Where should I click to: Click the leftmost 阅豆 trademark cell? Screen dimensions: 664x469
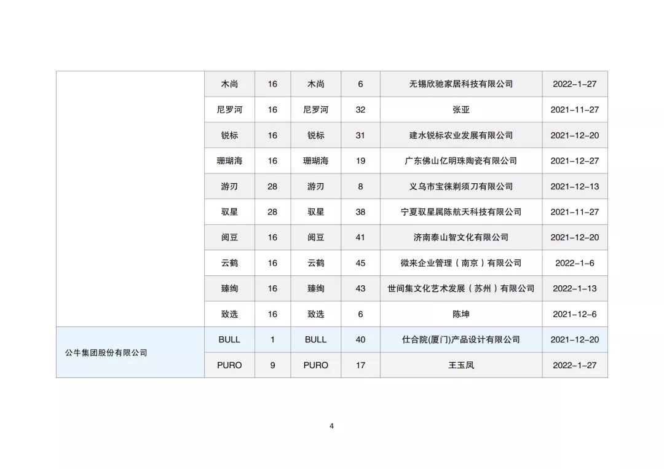tap(229, 237)
